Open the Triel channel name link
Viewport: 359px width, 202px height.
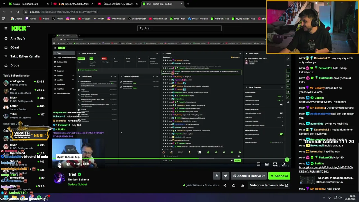click(x=72, y=174)
